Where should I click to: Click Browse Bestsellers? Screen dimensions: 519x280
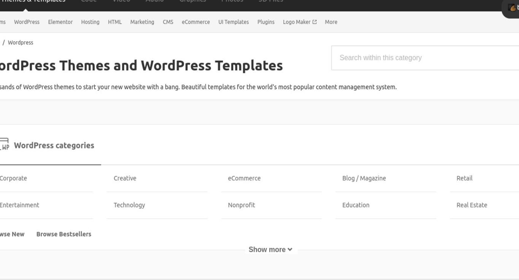(x=64, y=234)
